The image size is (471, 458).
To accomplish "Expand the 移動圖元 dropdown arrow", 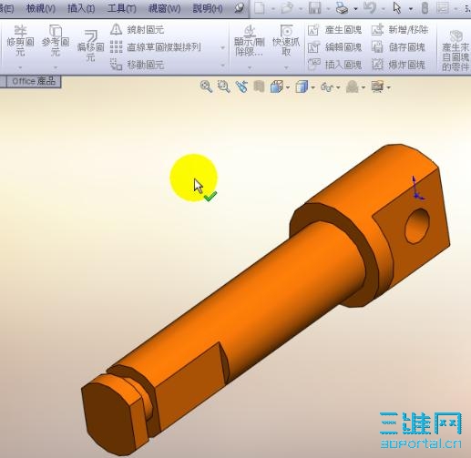I will tap(223, 65).
